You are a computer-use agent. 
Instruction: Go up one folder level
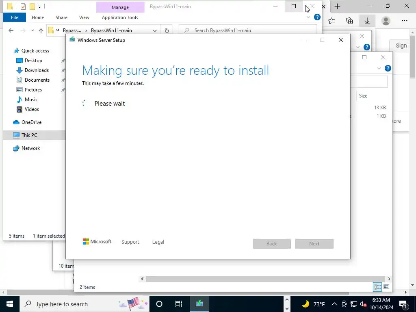(x=41, y=30)
